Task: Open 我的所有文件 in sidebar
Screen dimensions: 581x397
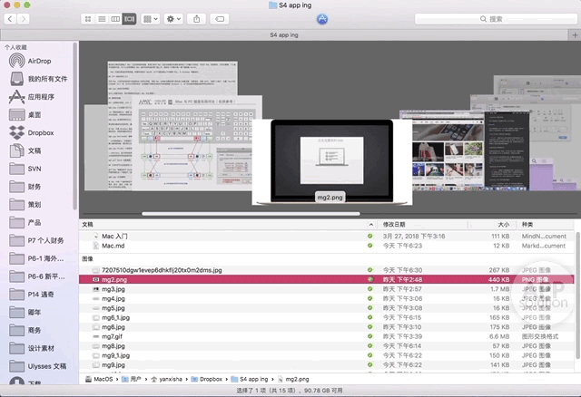Action: (45, 79)
